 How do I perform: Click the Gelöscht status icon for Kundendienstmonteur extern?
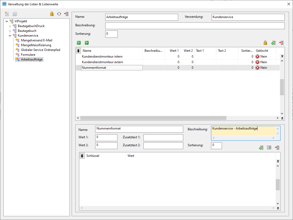click(x=257, y=62)
